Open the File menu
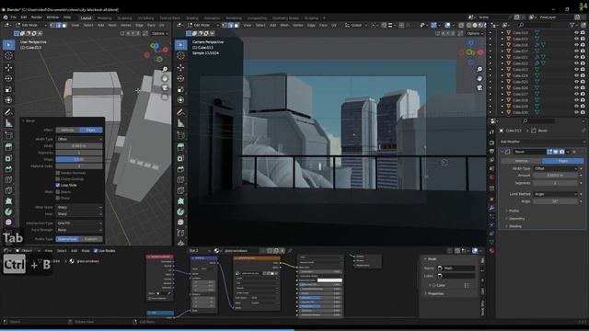This screenshot has height=331, width=589. pyautogui.click(x=14, y=17)
